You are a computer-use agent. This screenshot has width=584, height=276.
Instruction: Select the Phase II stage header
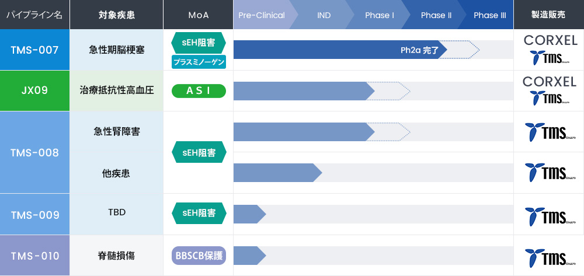[432, 15]
